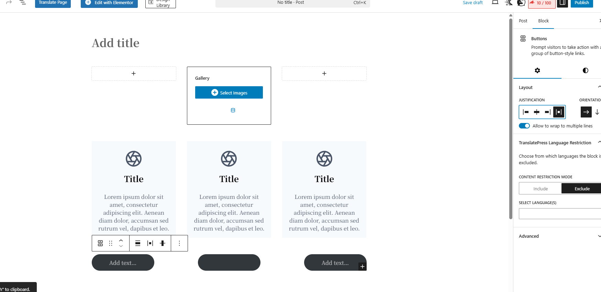601x292 pixels.
Task: Click the database icon in Gallery block
Action: (x=233, y=110)
